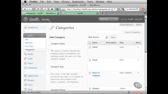Click the Appearance sidebar icon
The width and height of the screenshot is (168, 94).
[25, 76]
